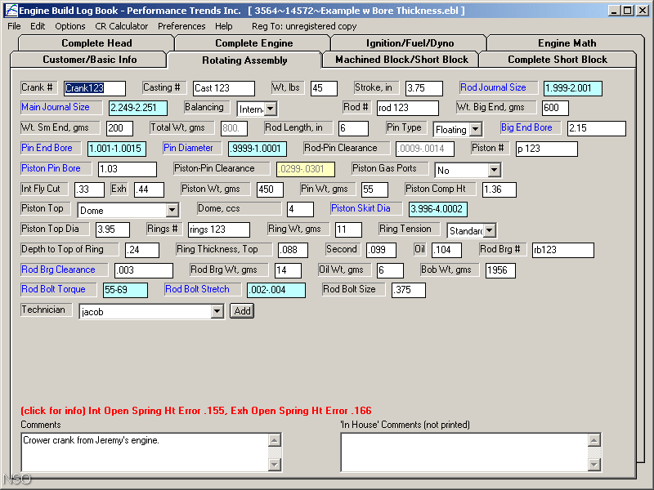This screenshot has height=490, width=654.
Task: Click the Exh fly cut input field
Action: [x=149, y=189]
